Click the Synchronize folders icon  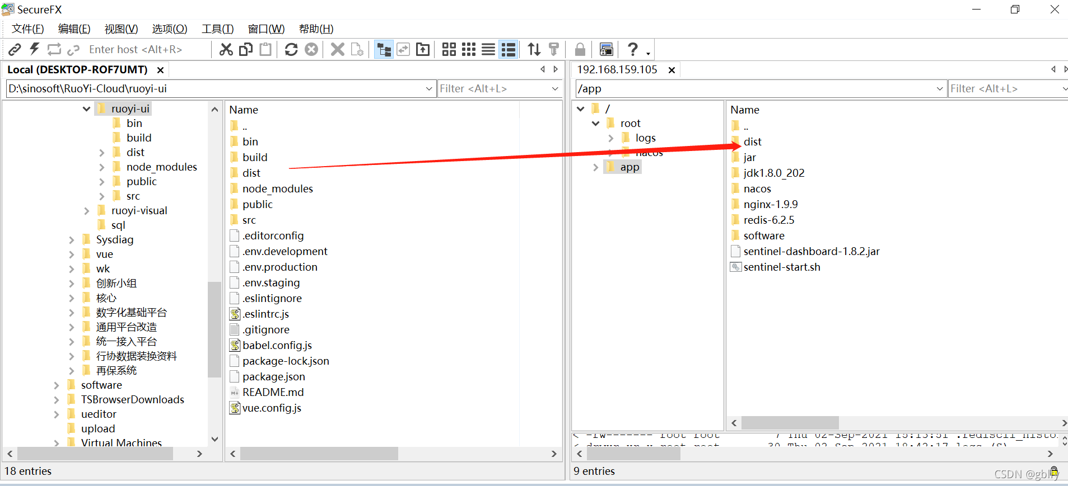coord(403,49)
